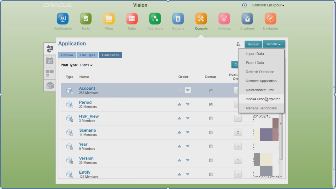336x189 pixels.
Task: Move Version dimension up in order
Action: [x=179, y=160]
